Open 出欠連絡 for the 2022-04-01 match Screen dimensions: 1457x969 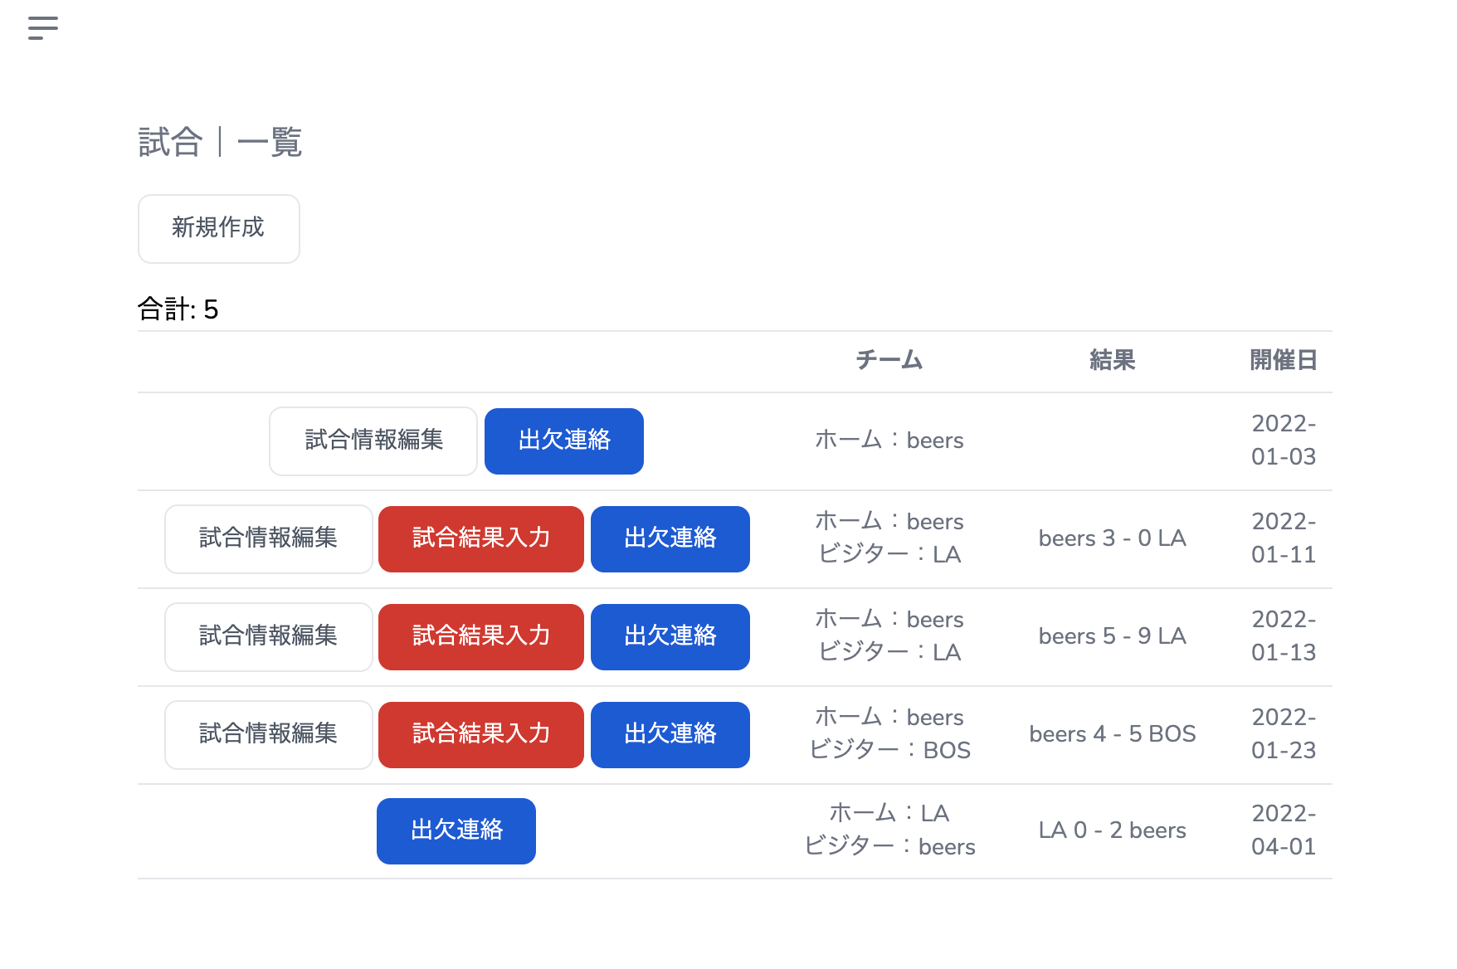[456, 830]
